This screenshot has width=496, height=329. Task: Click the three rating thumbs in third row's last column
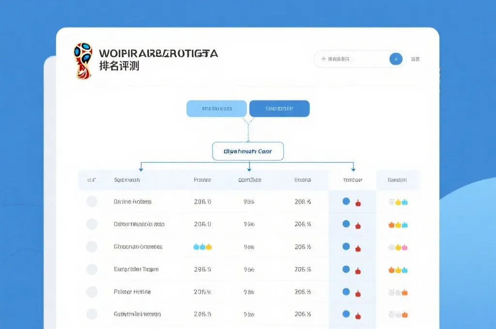(x=398, y=247)
